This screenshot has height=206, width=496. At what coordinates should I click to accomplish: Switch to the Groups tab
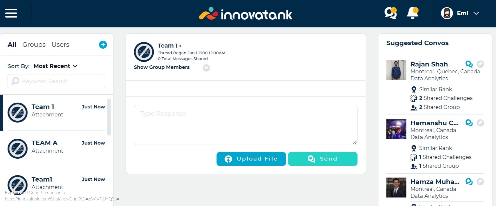click(34, 45)
